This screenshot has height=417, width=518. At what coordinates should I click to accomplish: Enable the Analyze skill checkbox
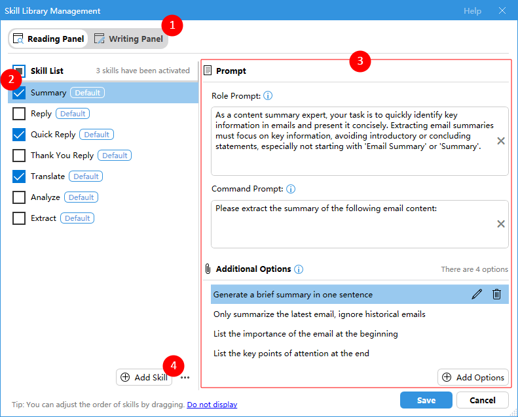pyautogui.click(x=19, y=197)
